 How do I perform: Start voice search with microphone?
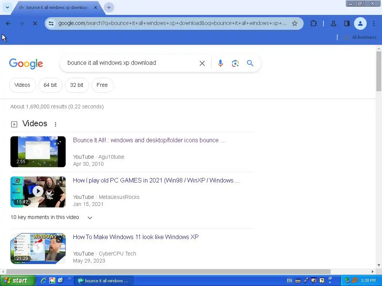[220, 63]
